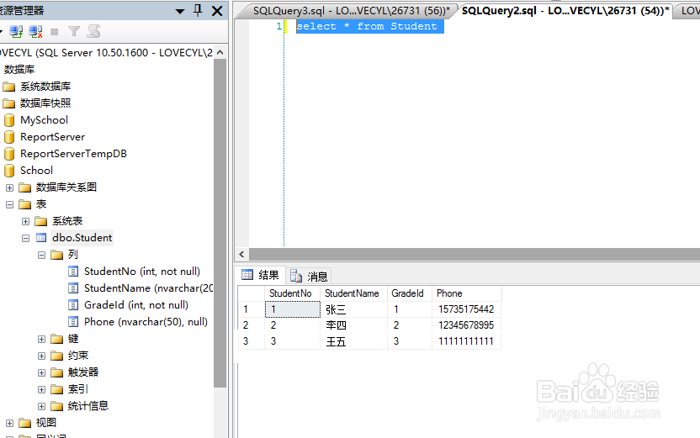Click the Object Explorer scroll up arrow
Viewport: 700px width, 438px height.
[x=220, y=53]
